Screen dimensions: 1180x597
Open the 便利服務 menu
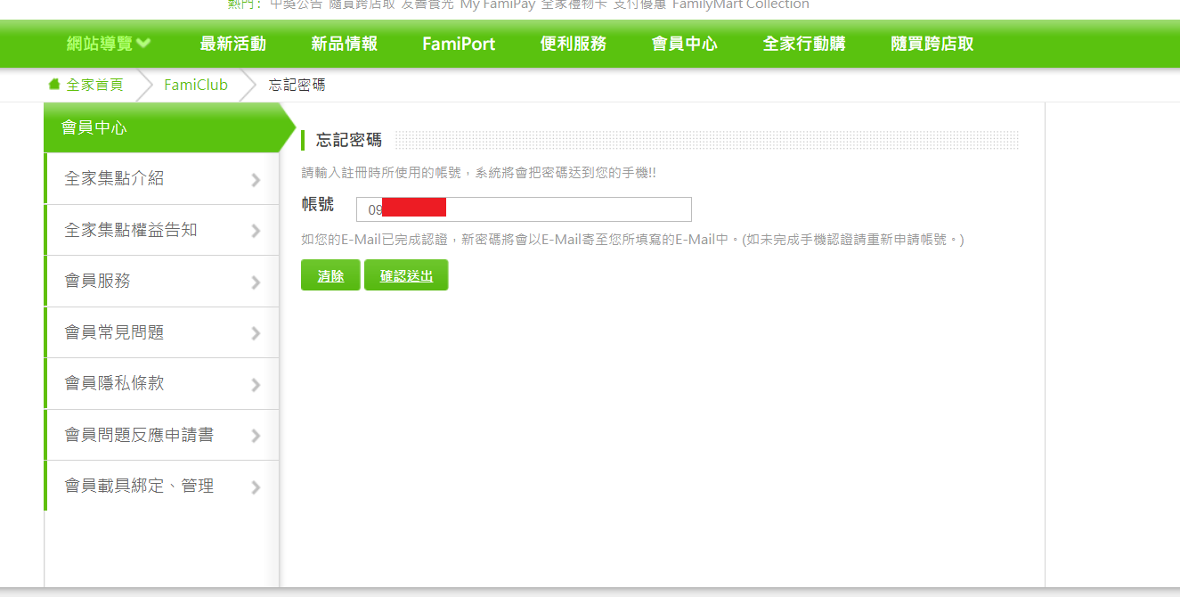574,44
